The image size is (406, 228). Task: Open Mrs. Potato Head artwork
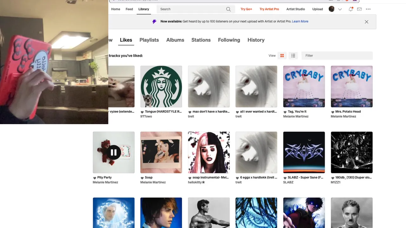point(351,86)
